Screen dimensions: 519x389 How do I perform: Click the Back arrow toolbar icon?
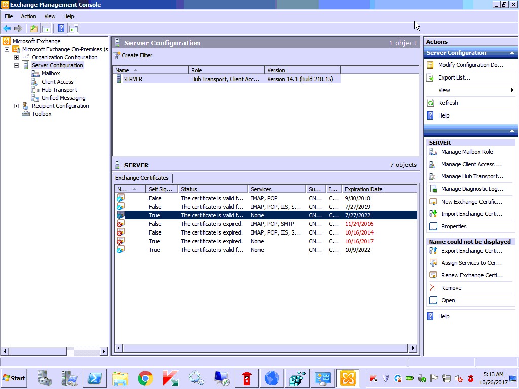(7, 28)
